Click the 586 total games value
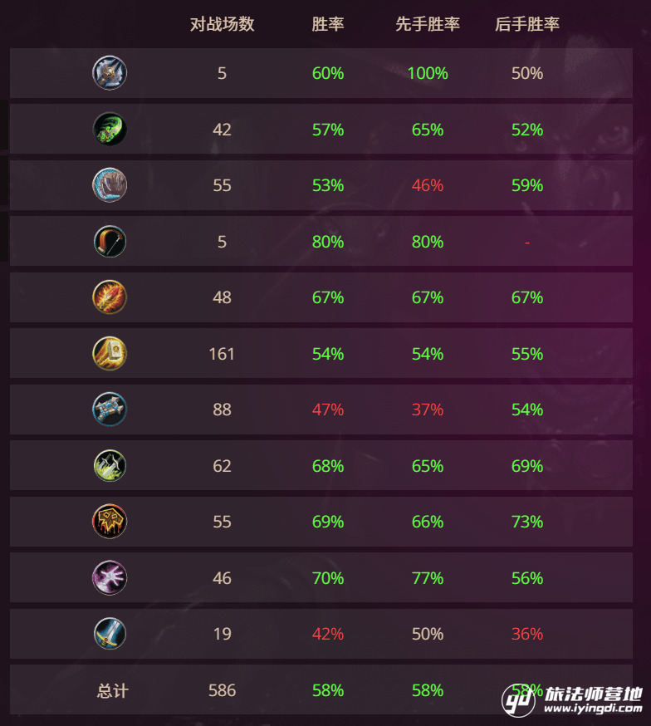Image resolution: width=651 pixels, height=726 pixels. point(222,690)
